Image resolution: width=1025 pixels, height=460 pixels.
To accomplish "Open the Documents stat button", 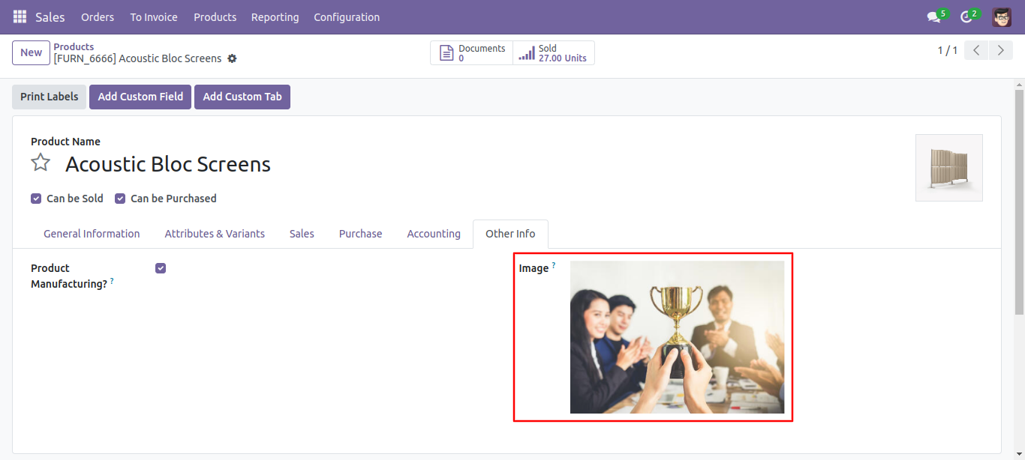I will click(471, 53).
